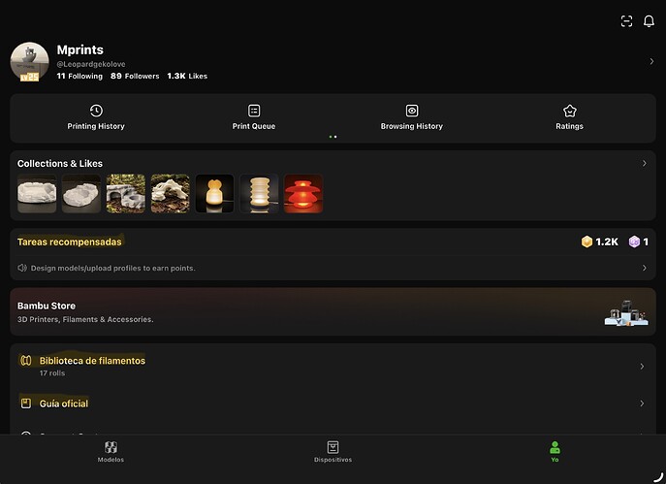Open Guía oficial
The width and height of the screenshot is (666, 484).
(64, 403)
